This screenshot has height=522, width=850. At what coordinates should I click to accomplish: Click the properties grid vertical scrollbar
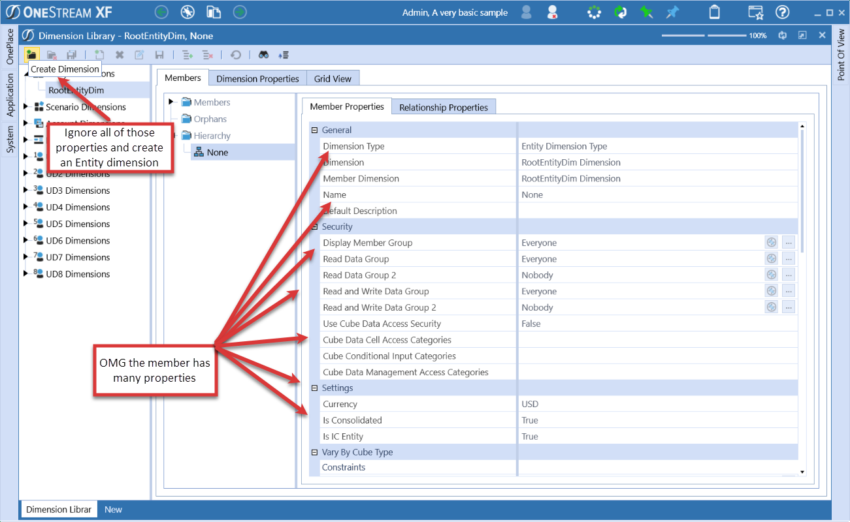(x=802, y=190)
